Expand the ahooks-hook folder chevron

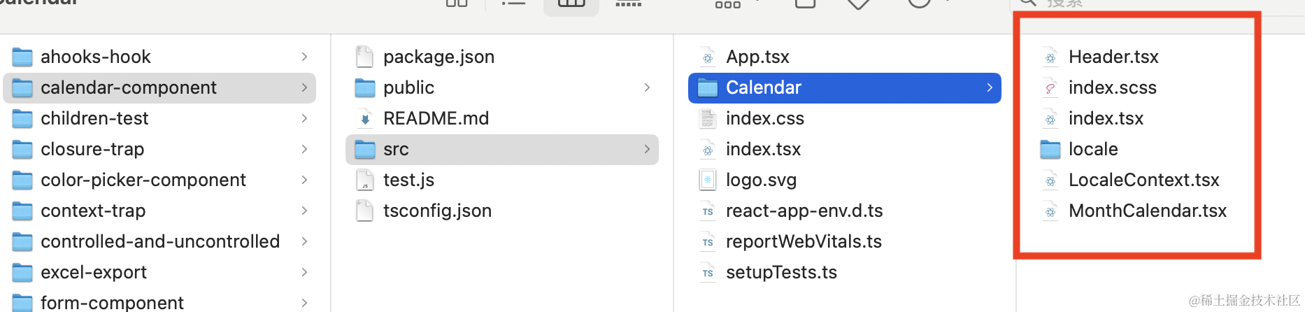(x=304, y=57)
